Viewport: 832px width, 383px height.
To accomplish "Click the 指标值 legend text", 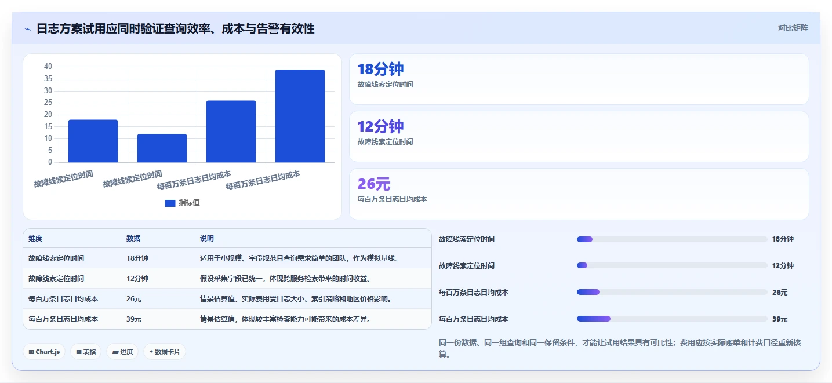I will [189, 203].
